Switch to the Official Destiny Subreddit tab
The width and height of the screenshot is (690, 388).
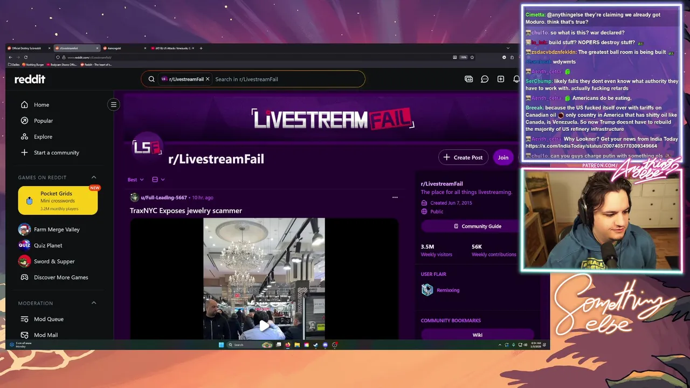[x=30, y=48]
